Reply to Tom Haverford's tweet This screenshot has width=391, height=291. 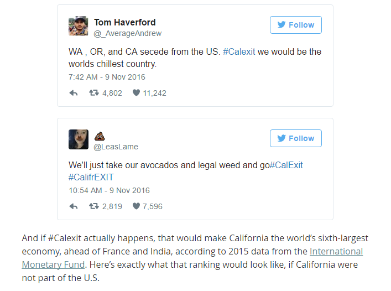click(74, 93)
